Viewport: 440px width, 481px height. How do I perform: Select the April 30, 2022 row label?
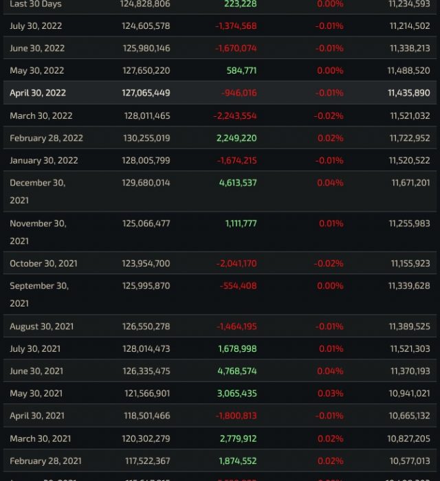coord(38,93)
